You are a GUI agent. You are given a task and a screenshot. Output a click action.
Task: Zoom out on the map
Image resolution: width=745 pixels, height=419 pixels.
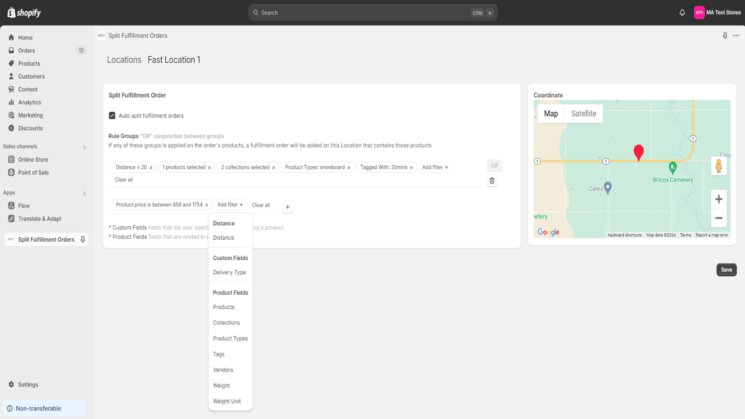point(718,218)
